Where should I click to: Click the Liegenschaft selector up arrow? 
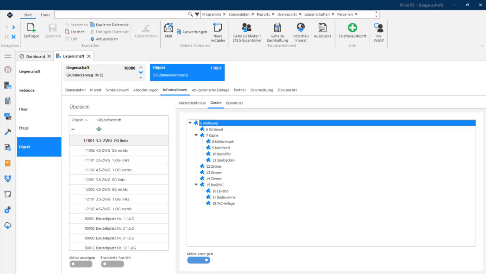(141, 67)
